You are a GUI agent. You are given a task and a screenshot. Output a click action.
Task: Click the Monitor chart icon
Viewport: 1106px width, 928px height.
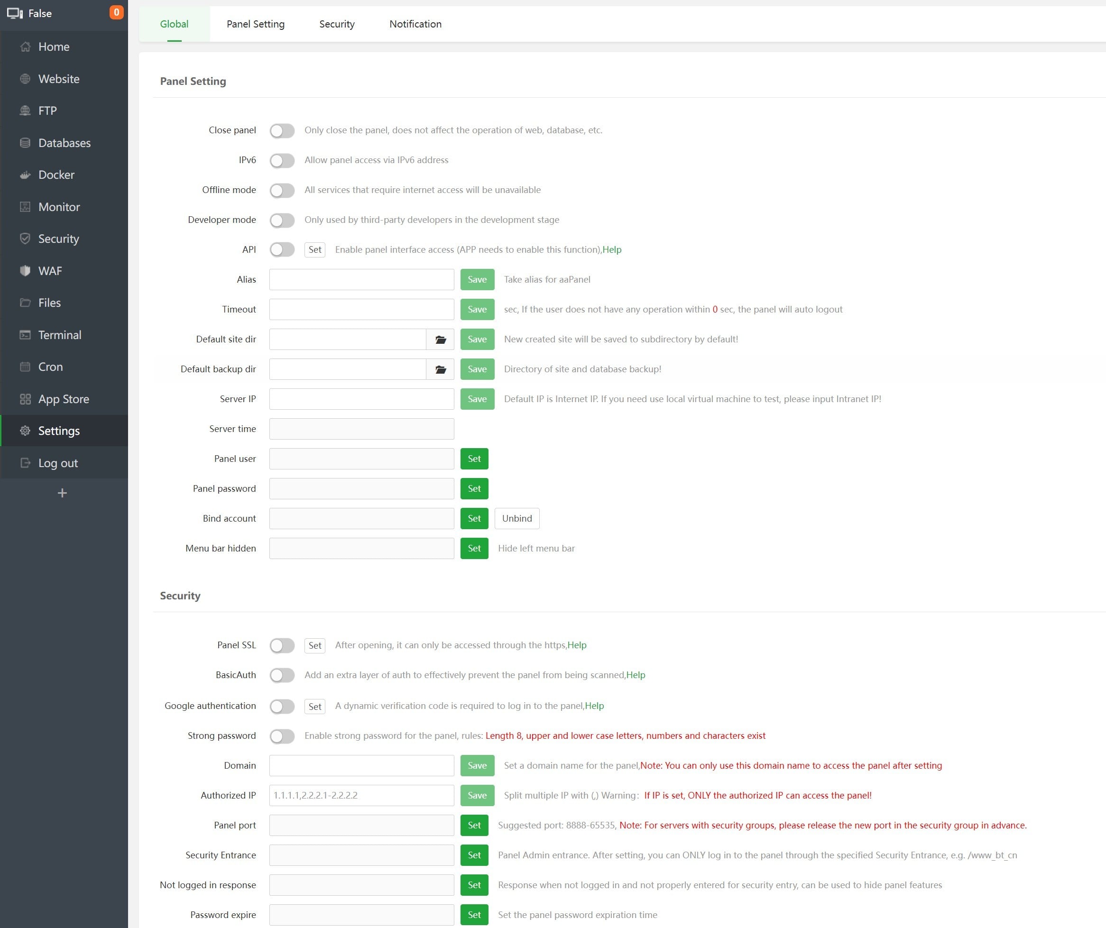[25, 207]
